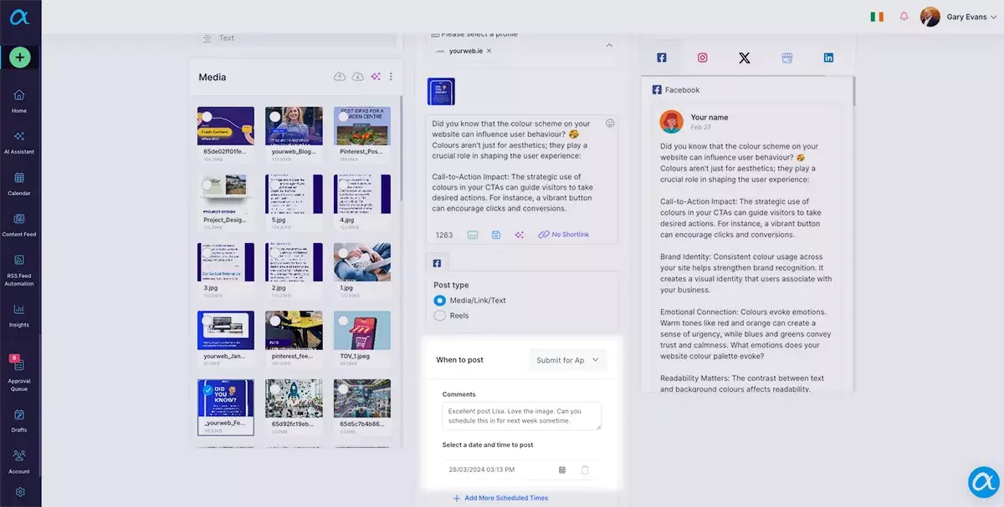The height and width of the screenshot is (507, 1004).
Task: Click the Comments text box
Action: pos(522,416)
